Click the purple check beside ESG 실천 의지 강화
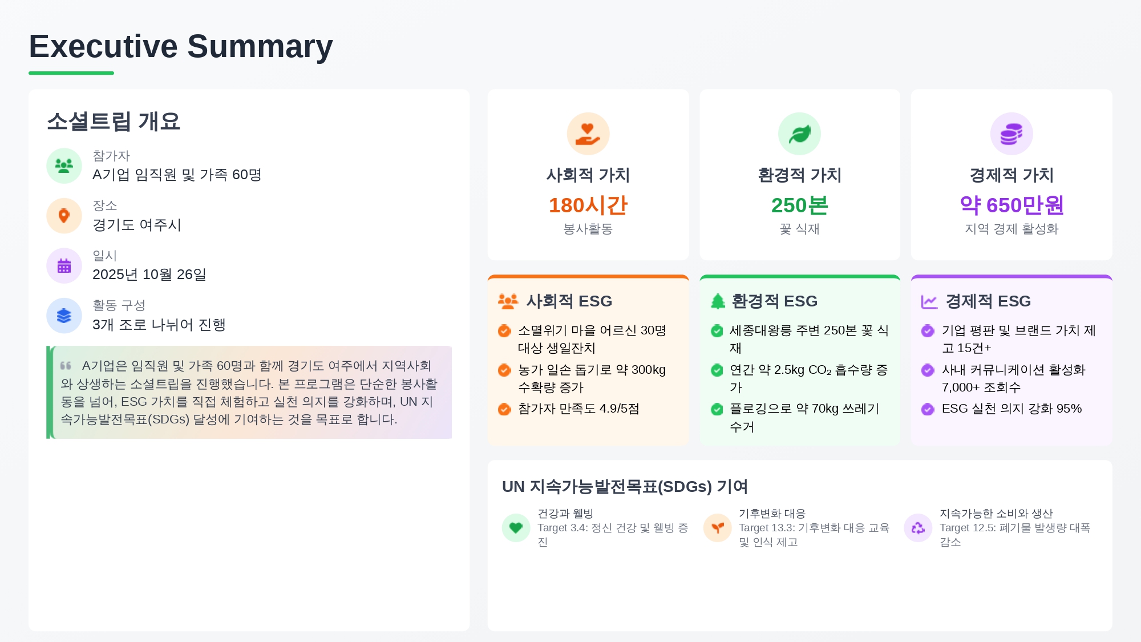The height and width of the screenshot is (642, 1141). [928, 409]
